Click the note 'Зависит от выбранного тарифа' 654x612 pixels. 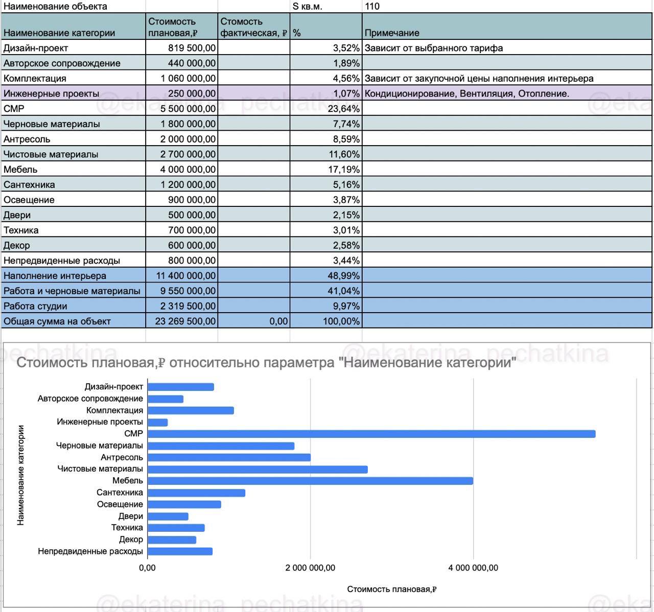(507, 48)
